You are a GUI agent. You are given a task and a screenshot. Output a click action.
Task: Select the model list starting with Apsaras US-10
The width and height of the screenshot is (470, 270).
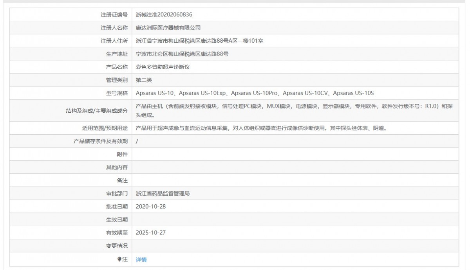coord(255,93)
